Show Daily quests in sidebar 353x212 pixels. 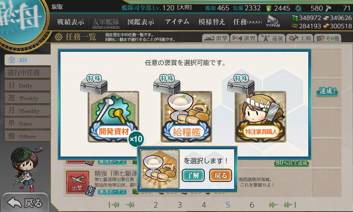(27, 86)
